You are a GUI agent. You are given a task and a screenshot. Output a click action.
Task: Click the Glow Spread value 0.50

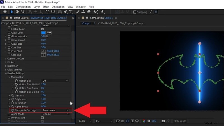coord(43,40)
